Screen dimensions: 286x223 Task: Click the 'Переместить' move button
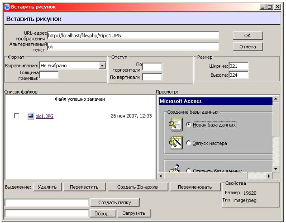[84, 187]
